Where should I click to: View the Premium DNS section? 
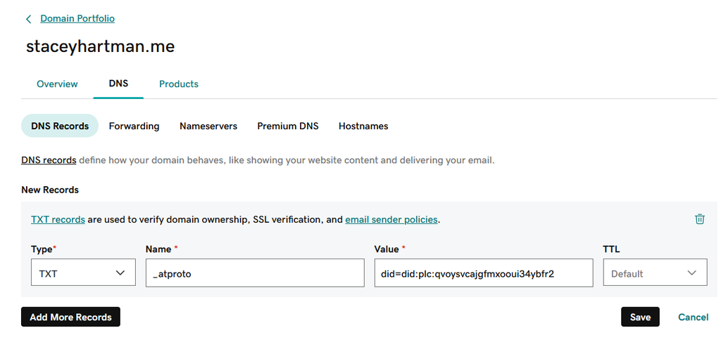point(287,126)
